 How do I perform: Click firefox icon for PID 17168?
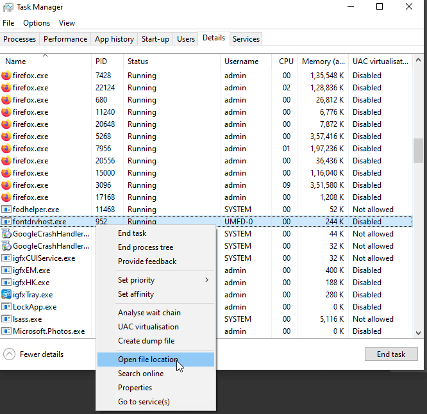6,197
